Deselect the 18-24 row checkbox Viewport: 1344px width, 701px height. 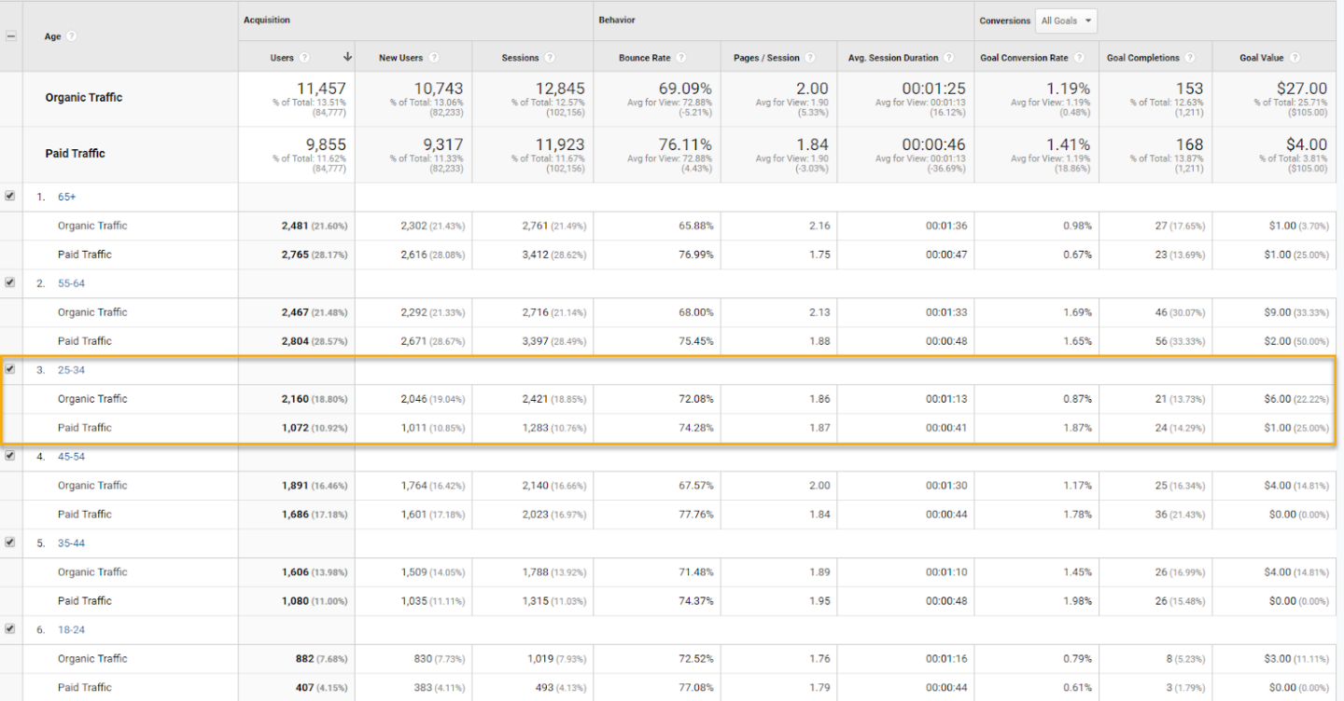point(10,629)
